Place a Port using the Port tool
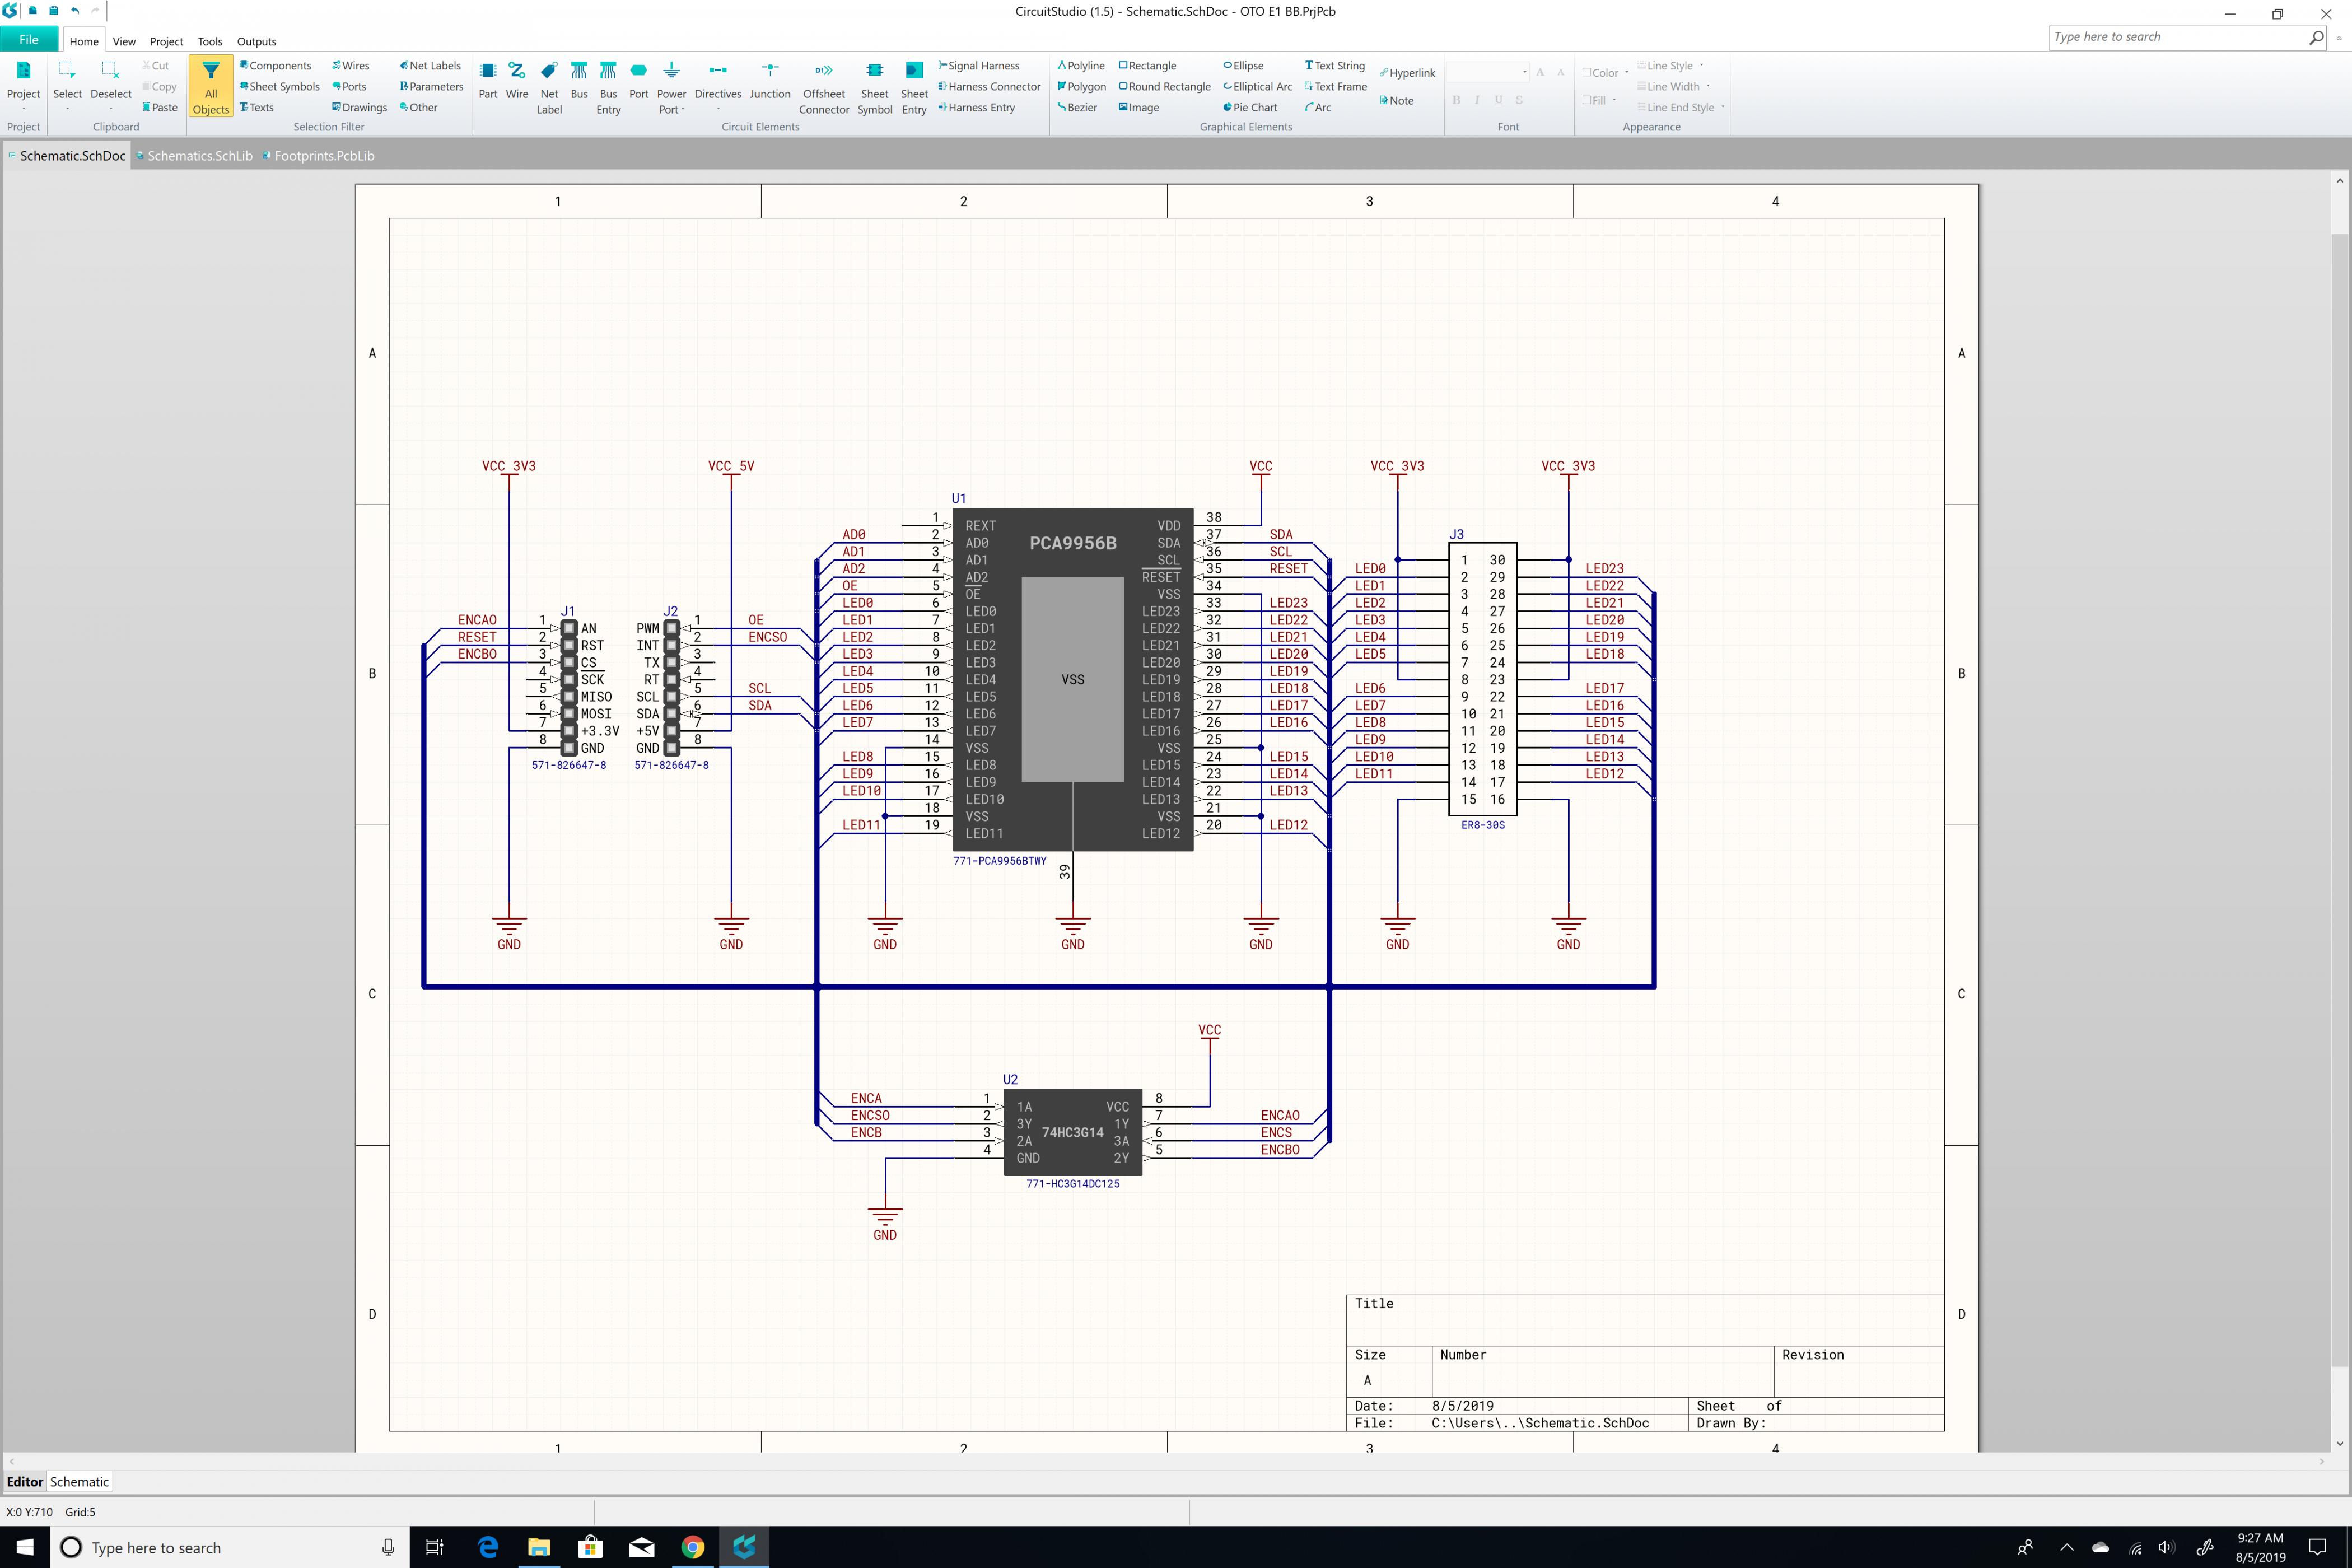This screenshot has height=1568, width=2352. click(638, 81)
